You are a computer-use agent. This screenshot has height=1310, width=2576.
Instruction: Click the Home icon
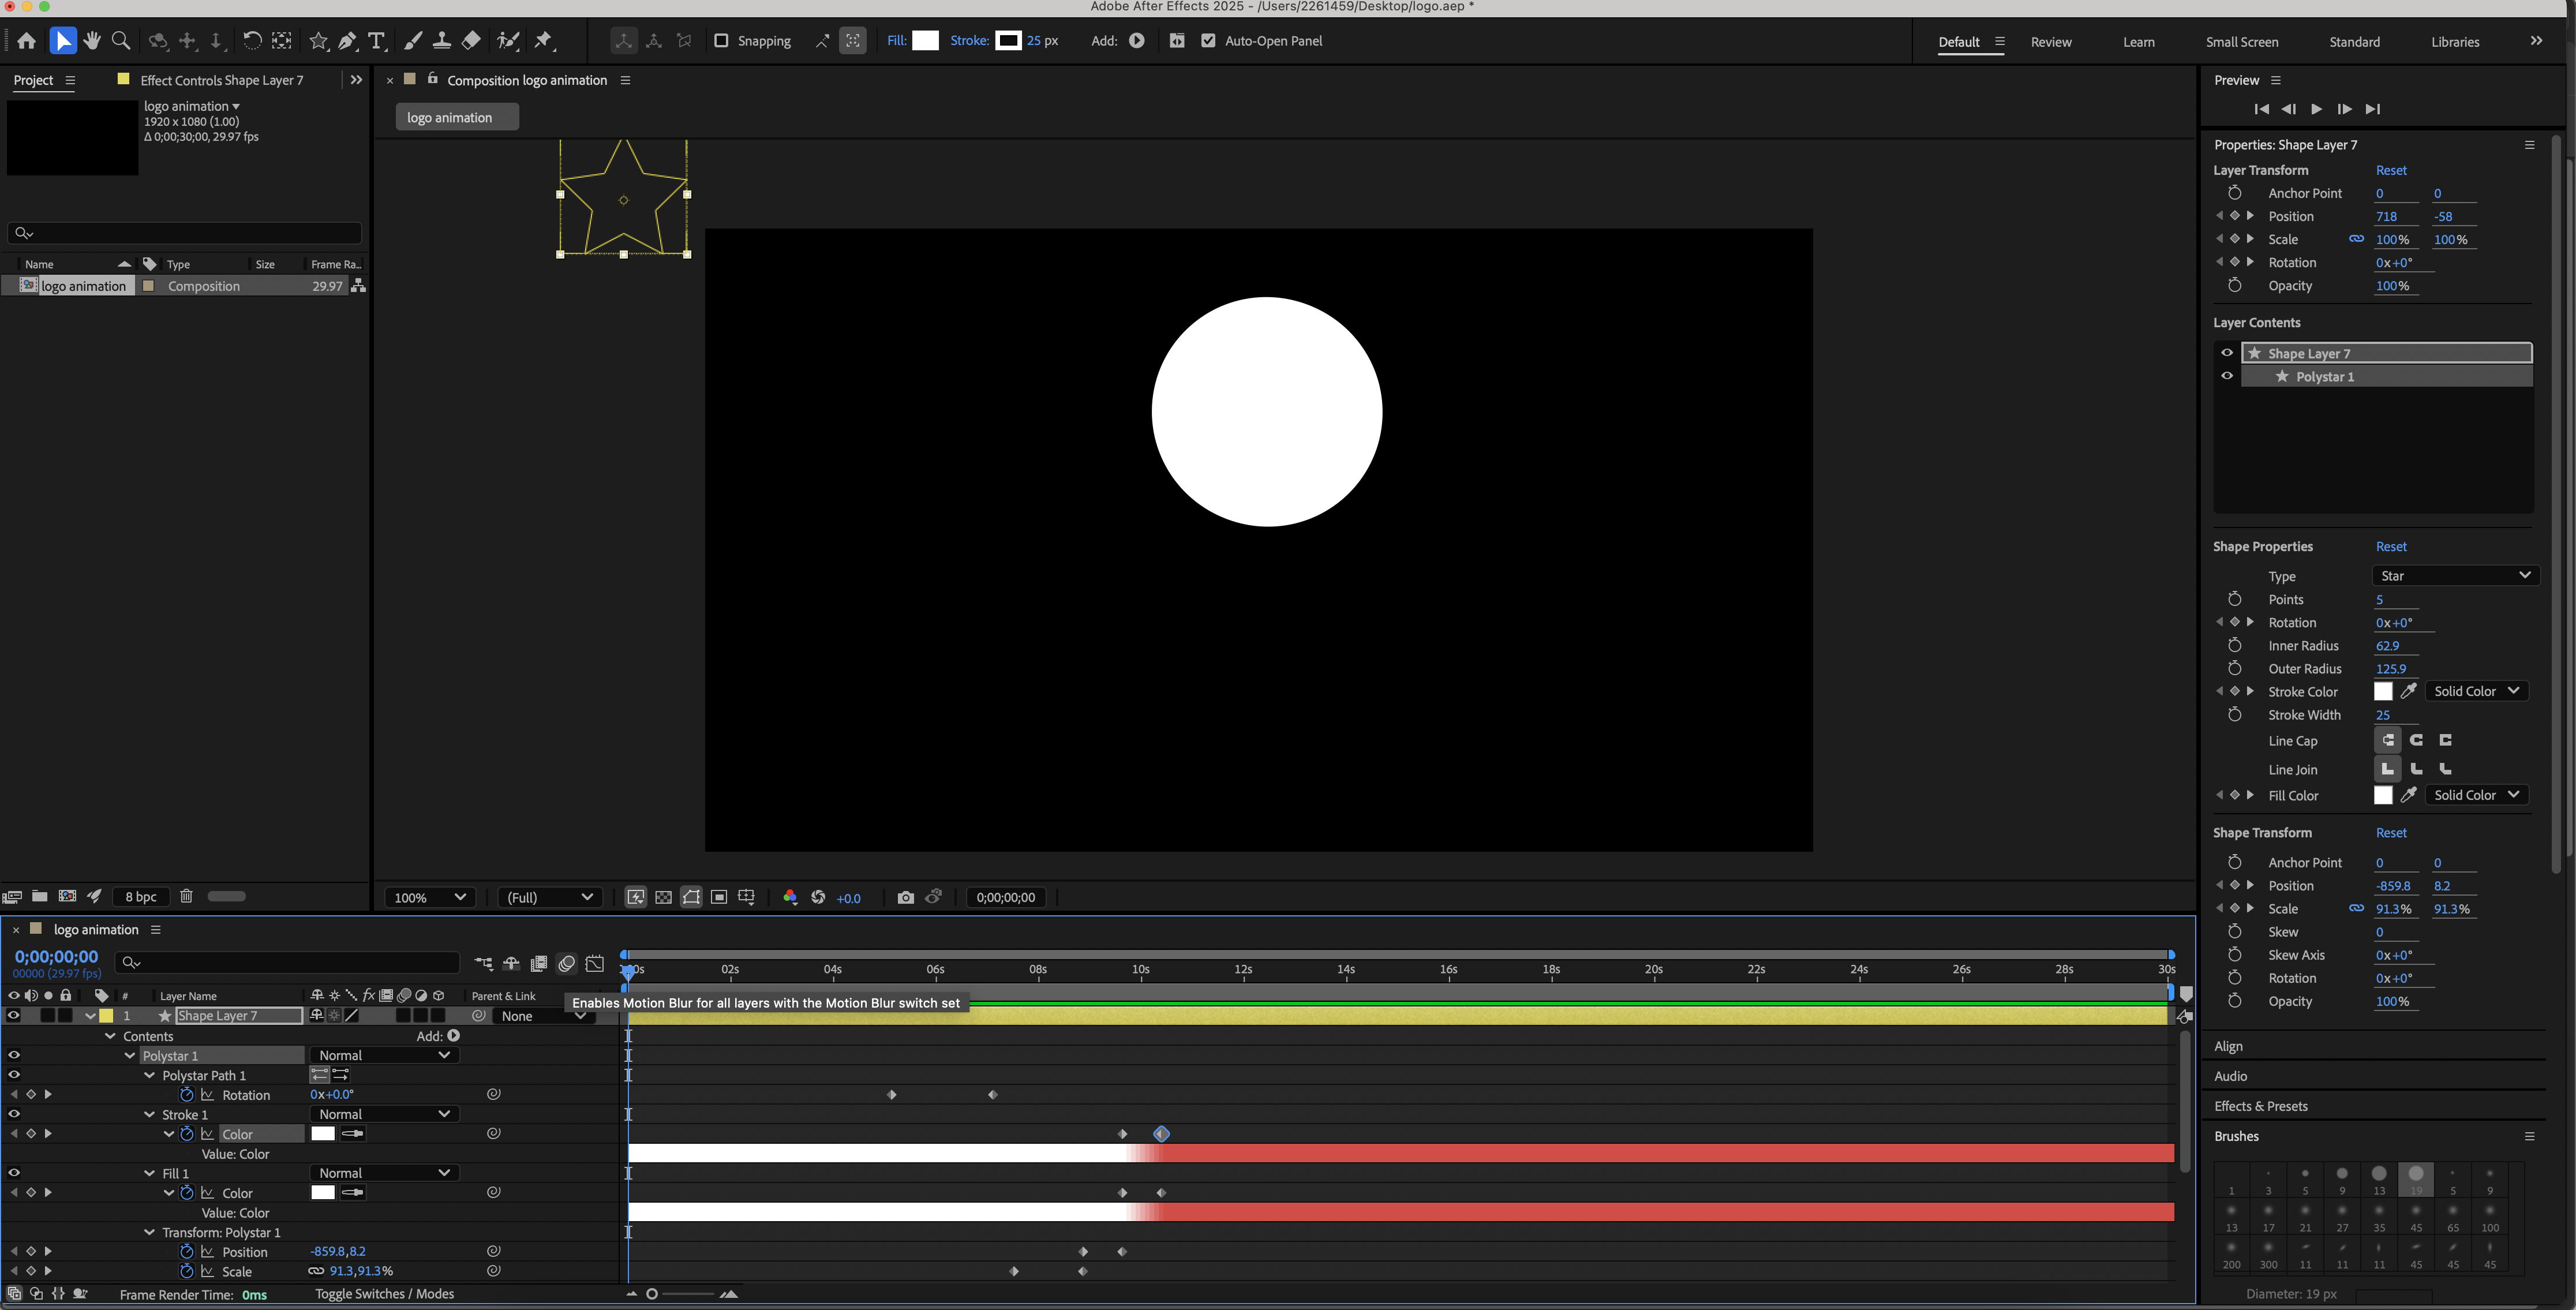pos(27,41)
